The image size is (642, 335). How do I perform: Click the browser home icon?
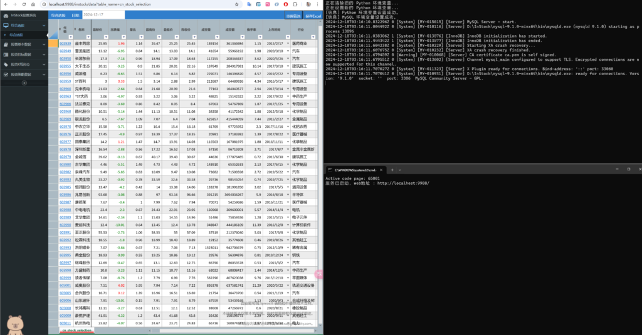pyautogui.click(x=32, y=4)
